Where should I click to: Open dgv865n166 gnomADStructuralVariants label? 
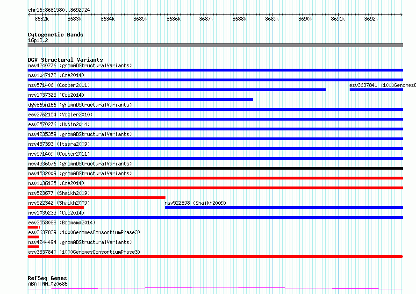tap(80, 105)
